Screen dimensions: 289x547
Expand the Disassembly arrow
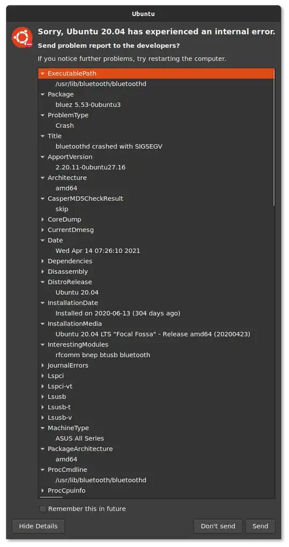(42, 272)
